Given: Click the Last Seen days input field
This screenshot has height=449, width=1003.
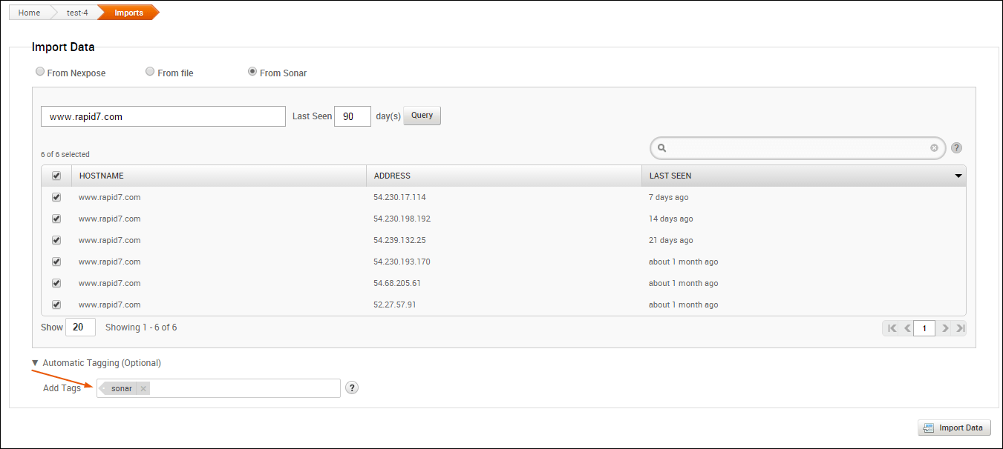Looking at the screenshot, I should (x=352, y=116).
